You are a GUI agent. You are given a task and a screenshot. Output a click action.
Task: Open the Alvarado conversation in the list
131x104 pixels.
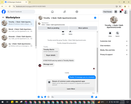[18, 38]
